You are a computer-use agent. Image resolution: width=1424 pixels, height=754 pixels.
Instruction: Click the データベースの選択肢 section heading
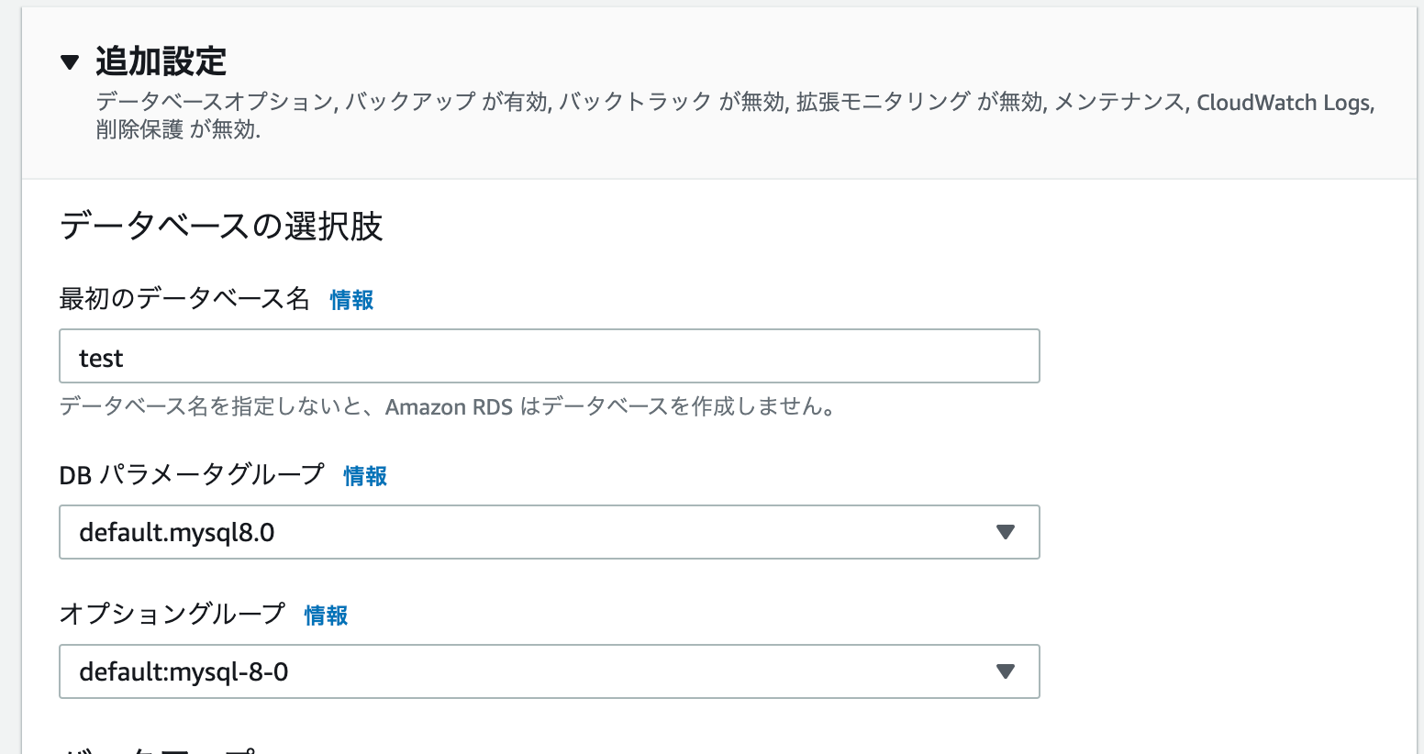(x=222, y=226)
